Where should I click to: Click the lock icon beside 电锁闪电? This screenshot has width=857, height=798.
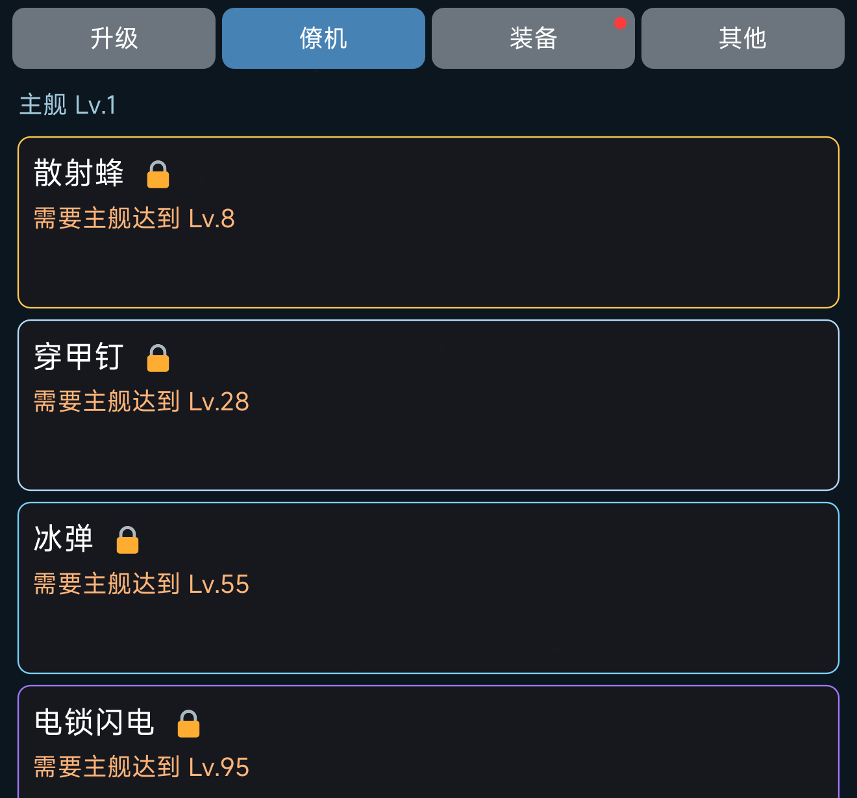188,724
